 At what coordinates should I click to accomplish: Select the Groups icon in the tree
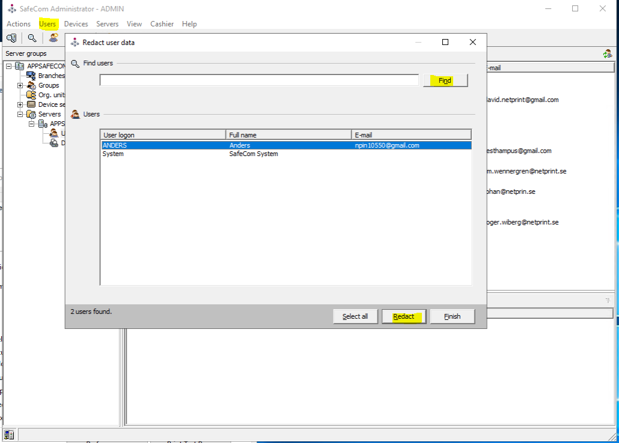[31, 85]
